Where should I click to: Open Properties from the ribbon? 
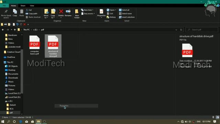(x=101, y=13)
